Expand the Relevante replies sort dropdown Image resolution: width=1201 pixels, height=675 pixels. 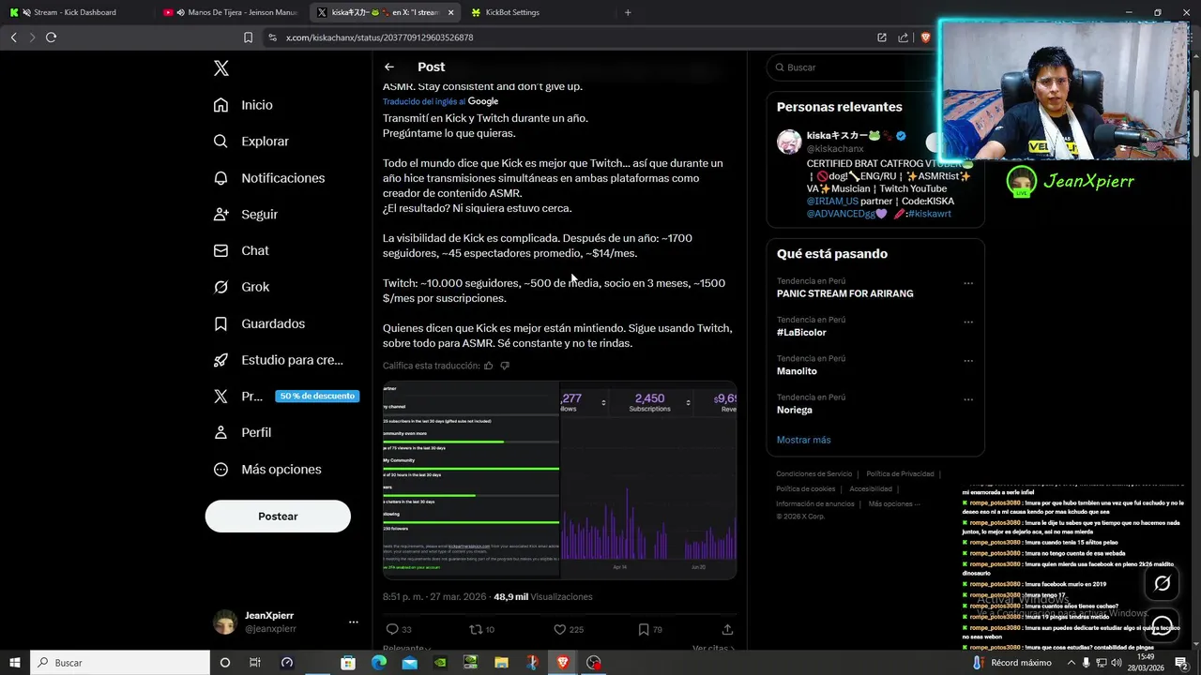pos(406,649)
